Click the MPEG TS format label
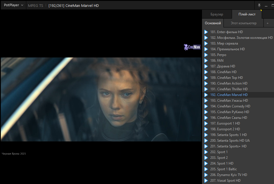Viewport: 274px width, 184px height. (35, 6)
